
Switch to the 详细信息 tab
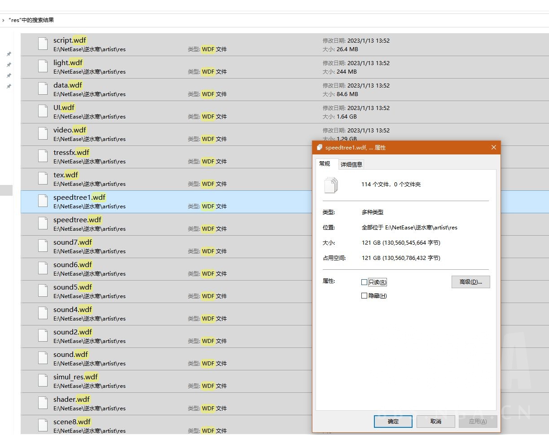(351, 164)
